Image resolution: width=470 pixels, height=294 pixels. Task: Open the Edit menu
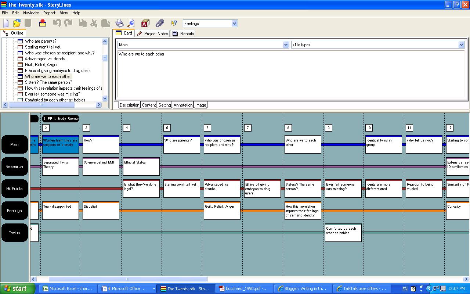[x=15, y=13]
